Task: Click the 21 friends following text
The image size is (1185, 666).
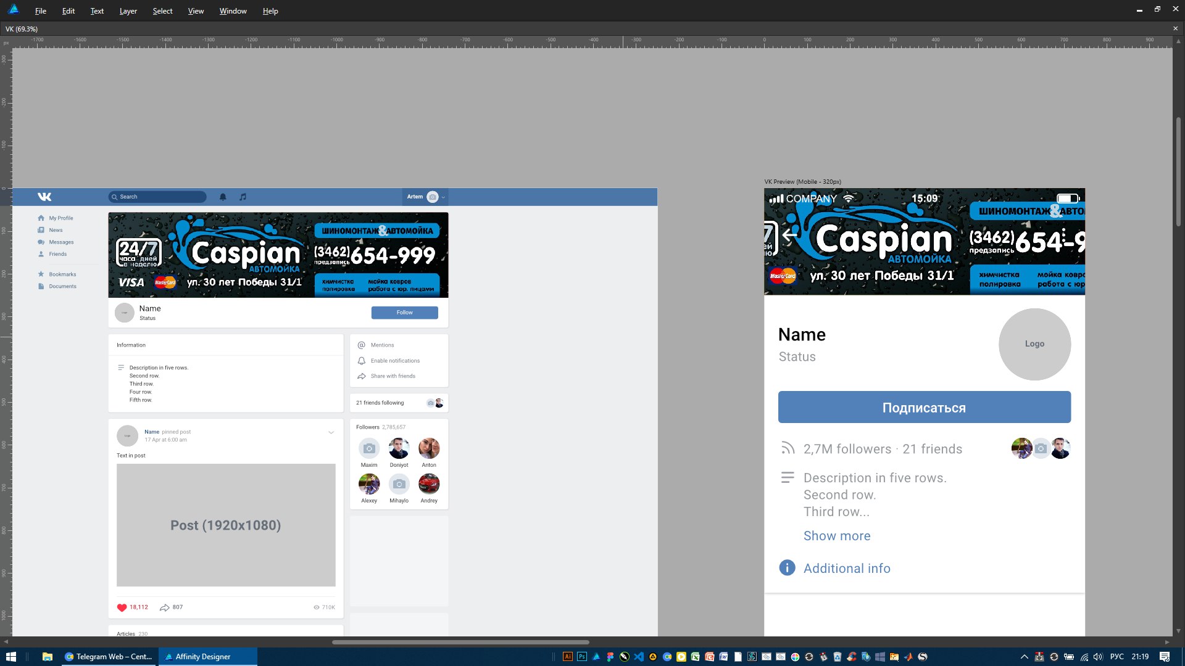Action: coord(380,403)
